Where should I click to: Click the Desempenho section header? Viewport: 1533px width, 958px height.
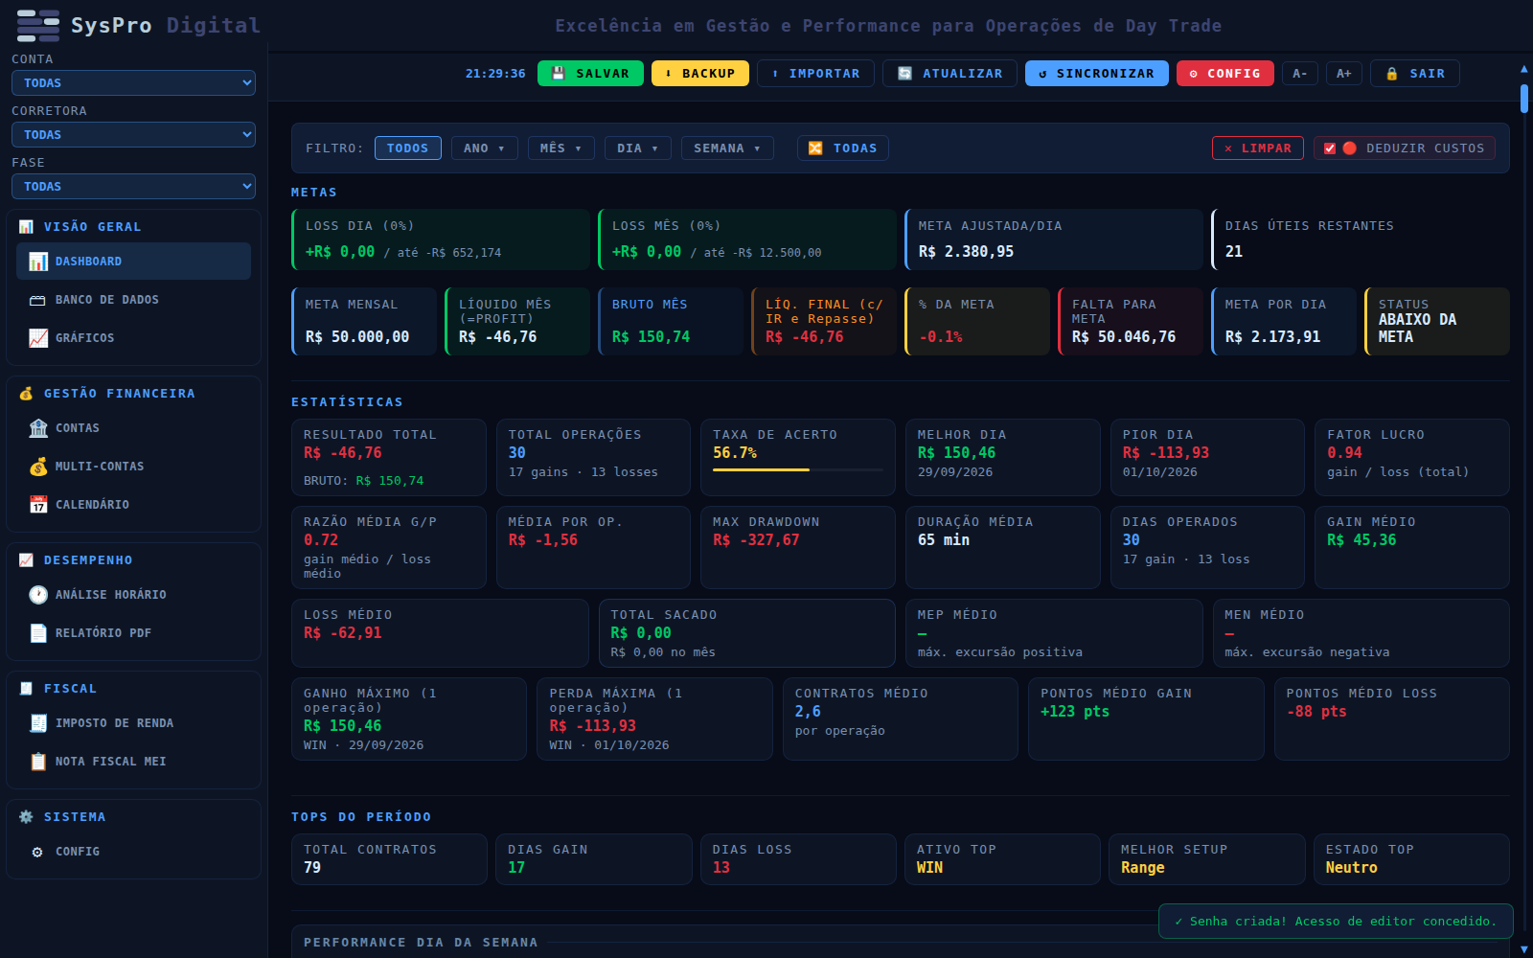(133, 560)
